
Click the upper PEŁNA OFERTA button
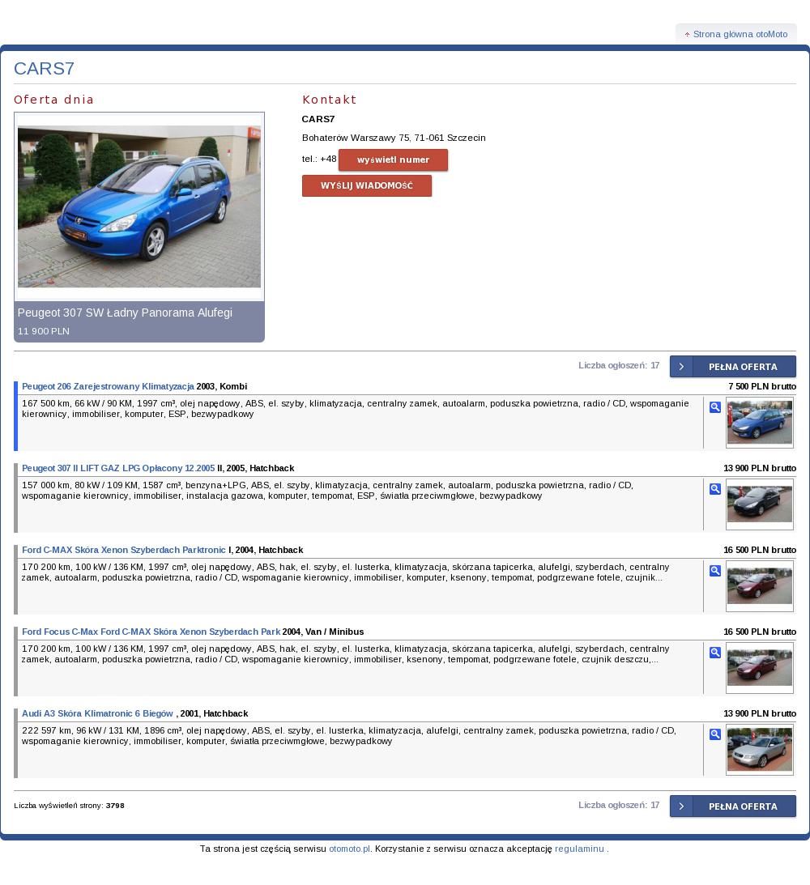tap(733, 366)
